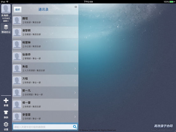Tap the avatar of 李雪霏
Screen dimensions: 176x132
pyautogui.click(x=17, y=117)
